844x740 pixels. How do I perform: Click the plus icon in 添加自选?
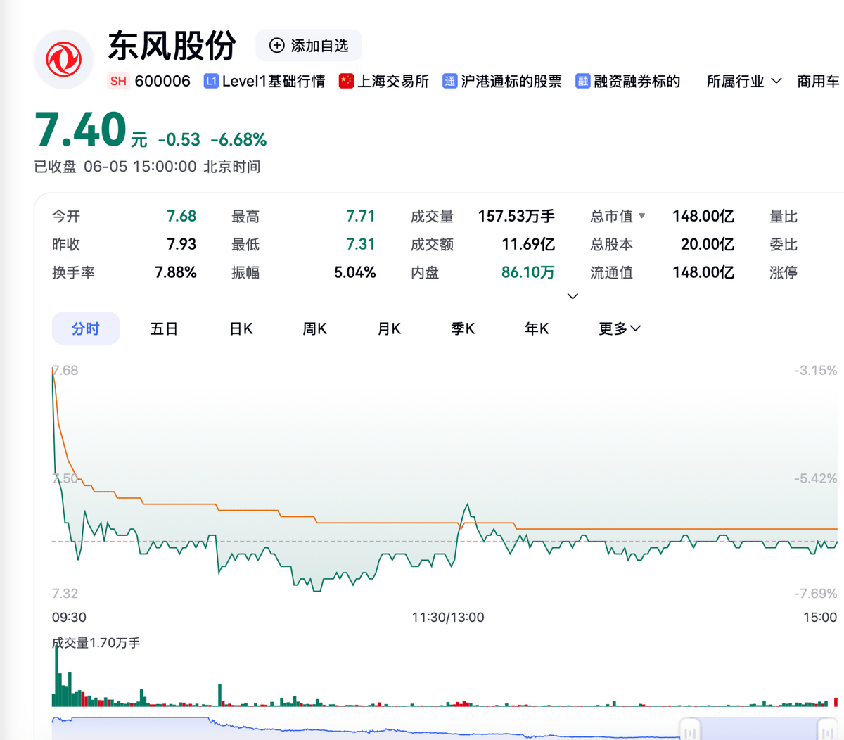[277, 46]
